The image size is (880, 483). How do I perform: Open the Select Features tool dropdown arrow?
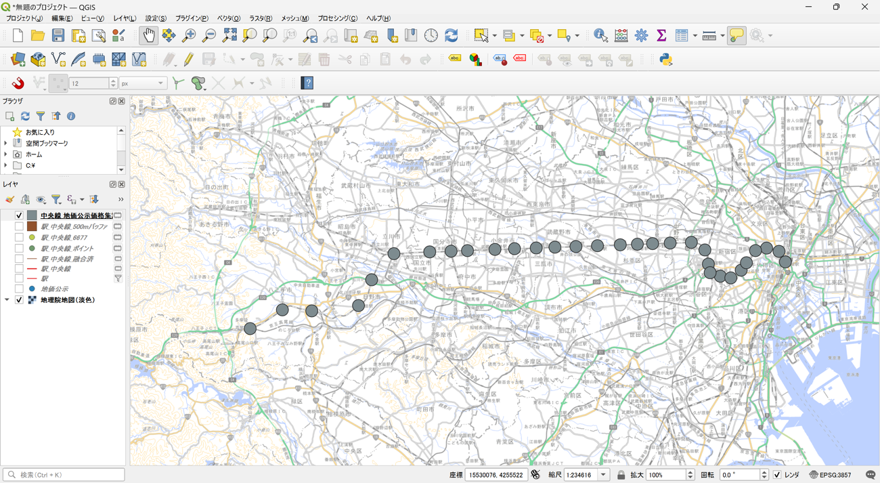click(x=495, y=35)
